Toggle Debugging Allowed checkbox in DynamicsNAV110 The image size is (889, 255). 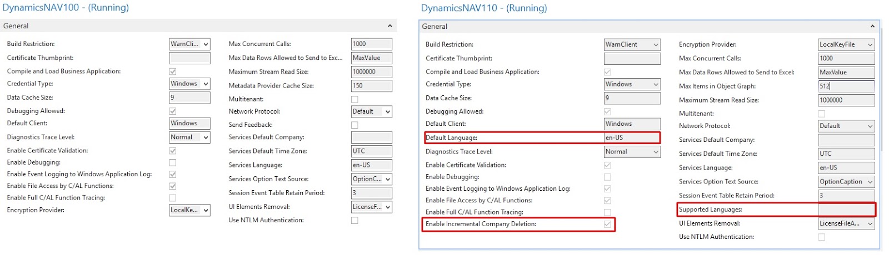(x=607, y=112)
